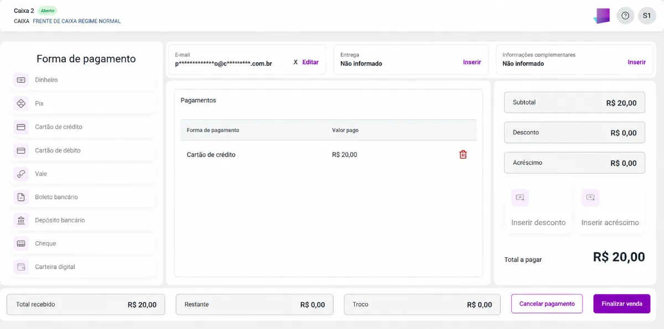
Task: Open the help question mark icon
Action: (x=625, y=15)
